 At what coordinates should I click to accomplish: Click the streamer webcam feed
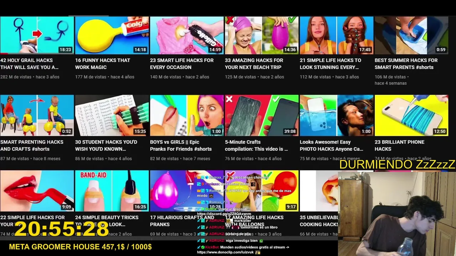click(397, 214)
